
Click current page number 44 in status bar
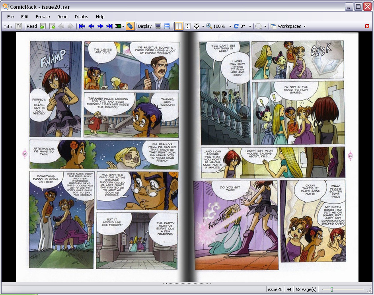(x=289, y=289)
